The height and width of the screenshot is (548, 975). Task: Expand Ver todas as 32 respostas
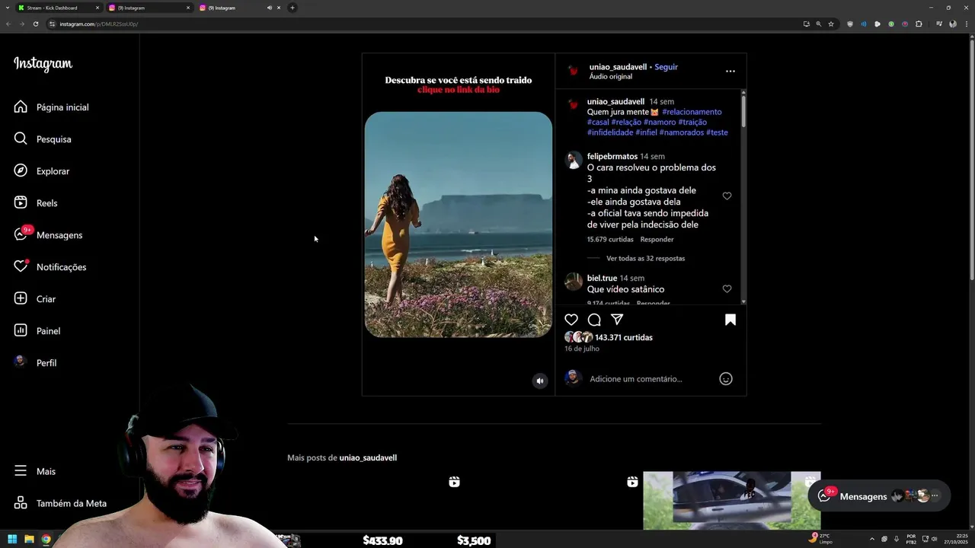click(x=645, y=258)
